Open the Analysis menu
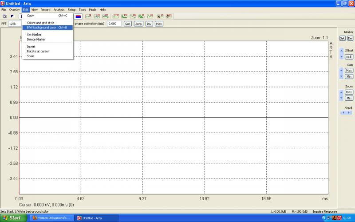 [59, 9]
